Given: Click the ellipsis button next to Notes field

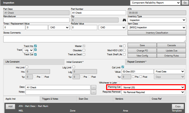Looking at the screenshot, I should 94,92.
